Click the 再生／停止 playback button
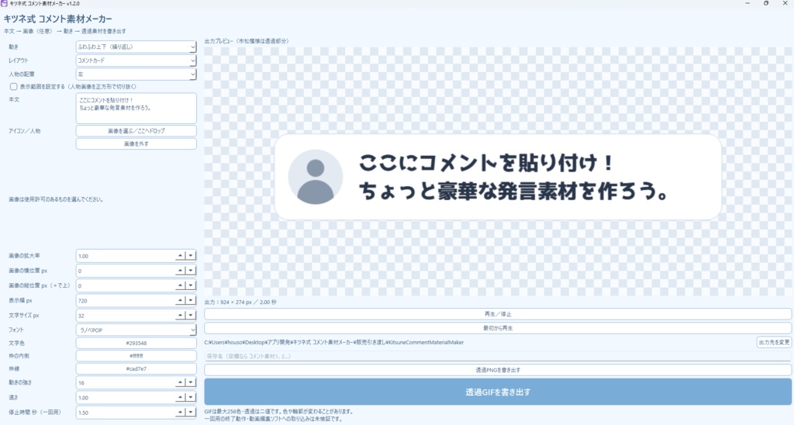This screenshot has width=794, height=425. click(x=498, y=314)
